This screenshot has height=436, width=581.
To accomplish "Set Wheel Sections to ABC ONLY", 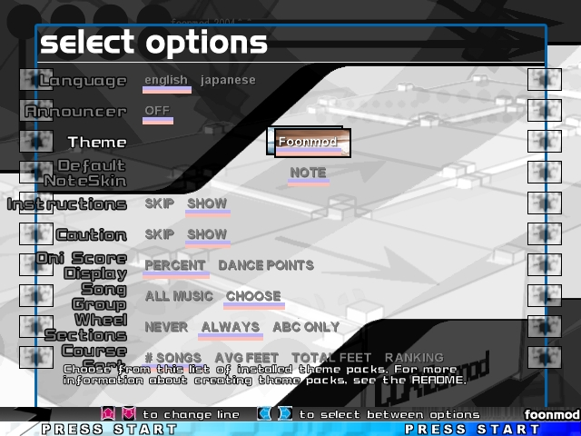I will (x=306, y=327).
